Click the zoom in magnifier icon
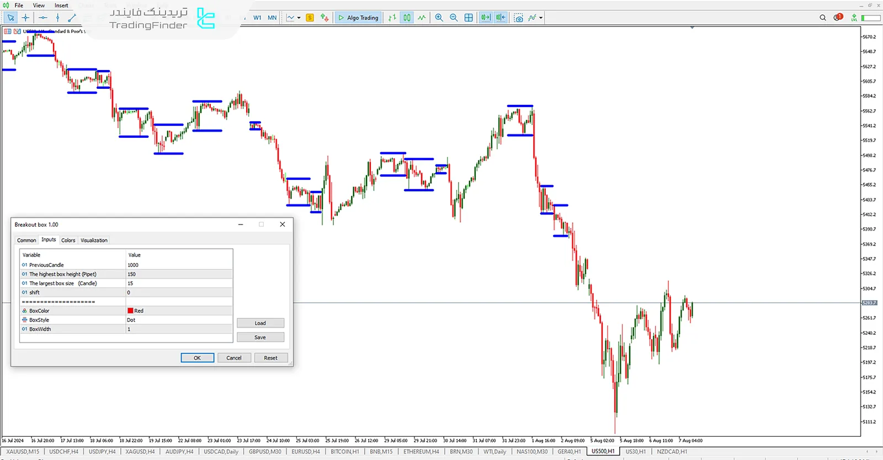This screenshot has height=460, width=883. [x=439, y=18]
